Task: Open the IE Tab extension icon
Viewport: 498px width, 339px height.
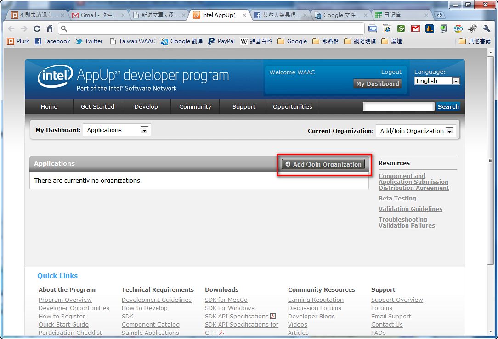Action: [387, 28]
